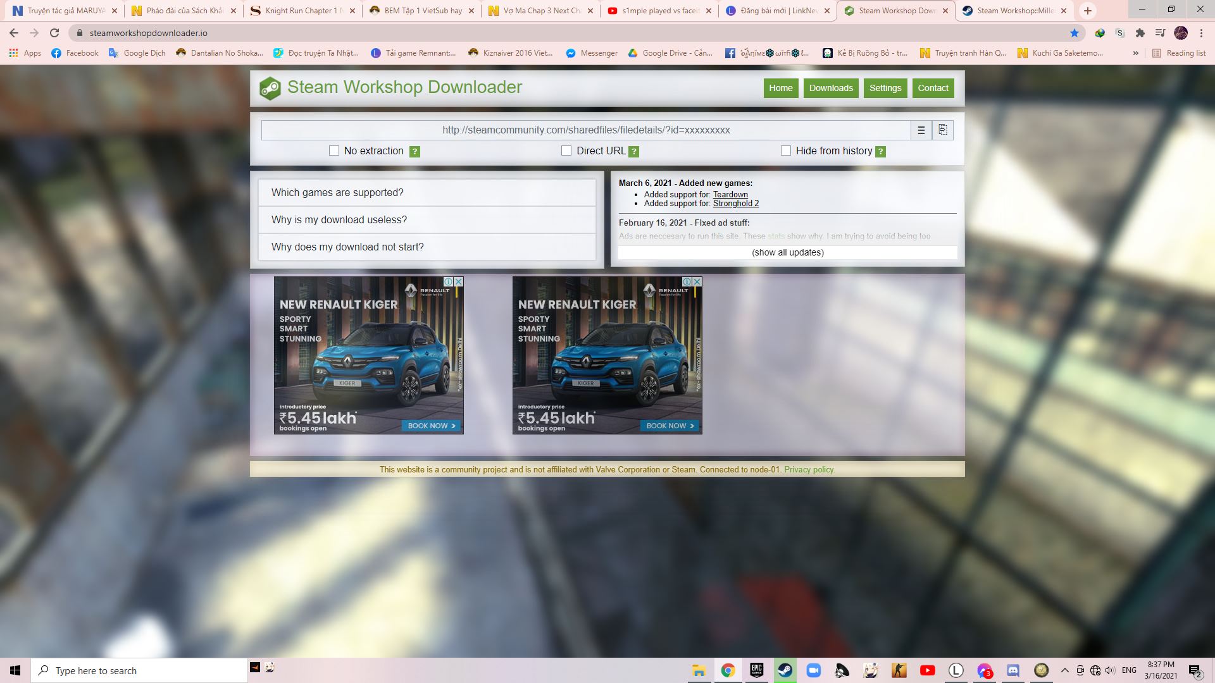Click the bookmark star in address bar
1215x683 pixels.
(1074, 33)
